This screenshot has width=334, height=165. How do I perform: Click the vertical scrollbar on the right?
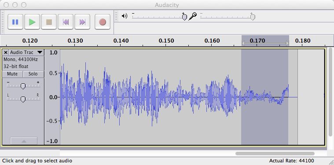[330, 92]
